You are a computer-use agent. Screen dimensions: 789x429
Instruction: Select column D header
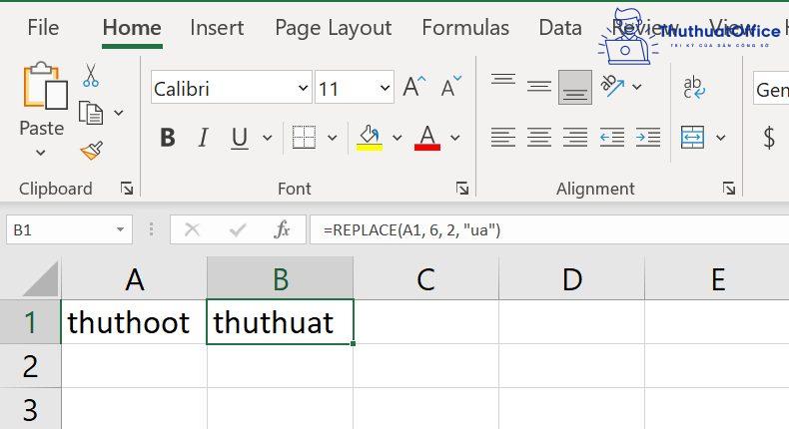click(x=571, y=279)
